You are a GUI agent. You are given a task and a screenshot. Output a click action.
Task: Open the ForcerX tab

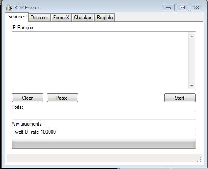point(61,18)
